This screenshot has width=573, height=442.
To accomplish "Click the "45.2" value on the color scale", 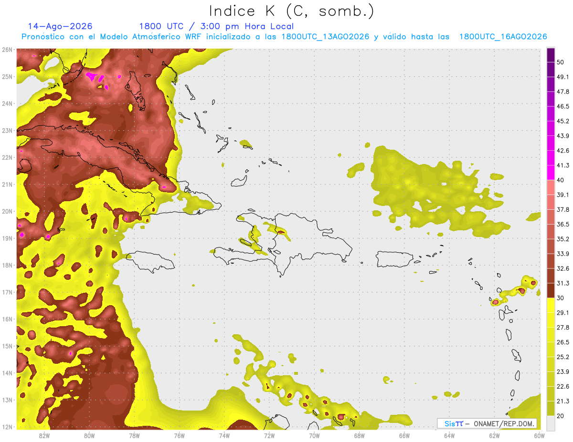I will (563, 121).
